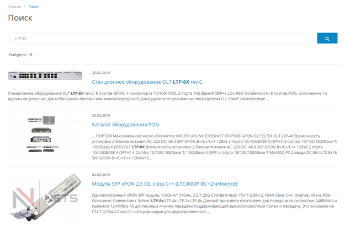Click the NETS watermark logo on SFP image
This screenshot has height=226, width=345.
[45, 197]
